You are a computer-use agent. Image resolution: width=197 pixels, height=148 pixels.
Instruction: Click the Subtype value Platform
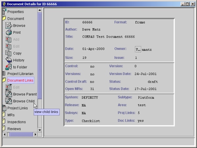coord(146,98)
